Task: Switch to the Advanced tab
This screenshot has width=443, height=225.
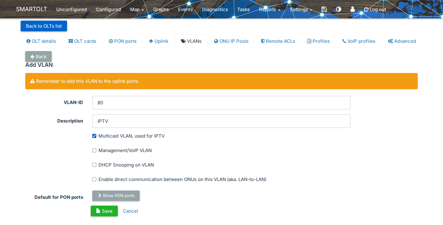Action: click(x=402, y=41)
